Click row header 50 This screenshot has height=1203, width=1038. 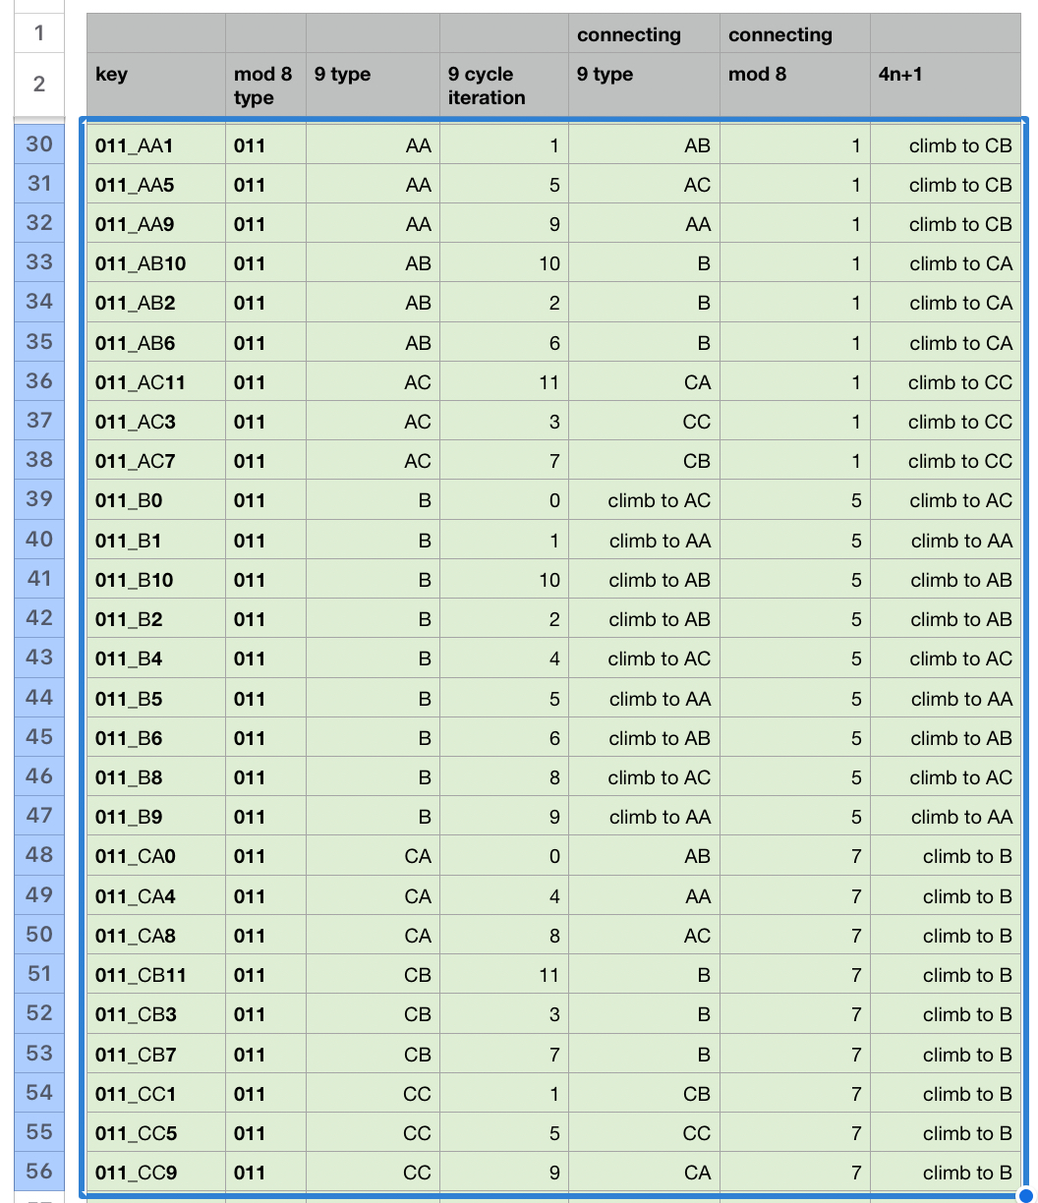(x=39, y=935)
